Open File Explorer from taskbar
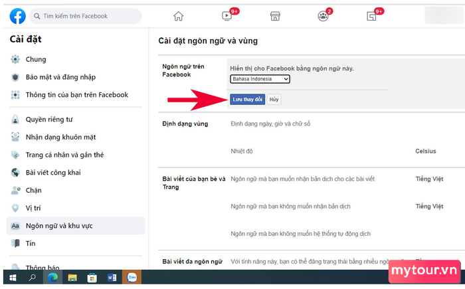Screen dimensions: 465x289 72,278
